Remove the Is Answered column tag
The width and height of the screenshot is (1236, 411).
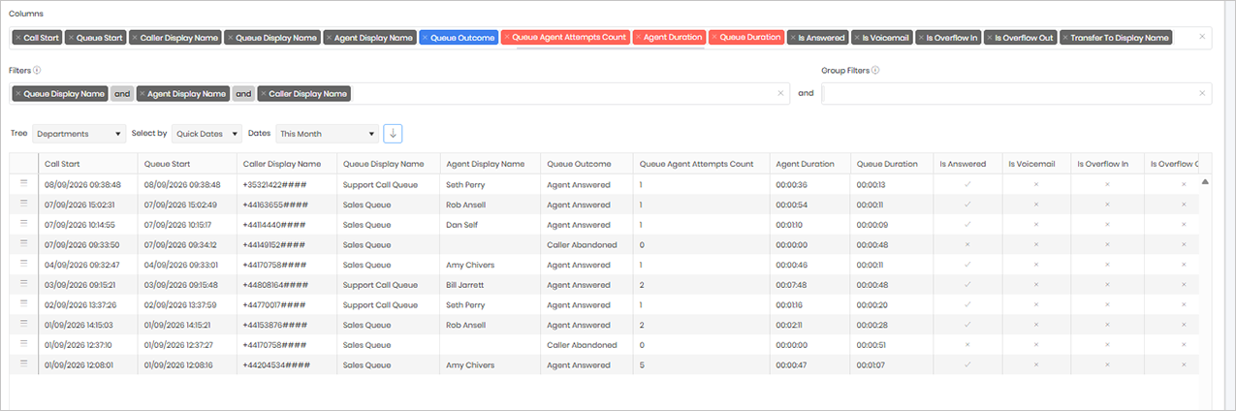click(791, 38)
